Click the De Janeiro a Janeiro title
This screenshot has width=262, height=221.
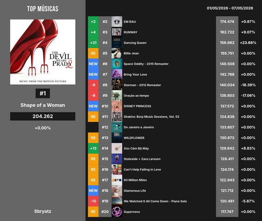(x=139, y=127)
